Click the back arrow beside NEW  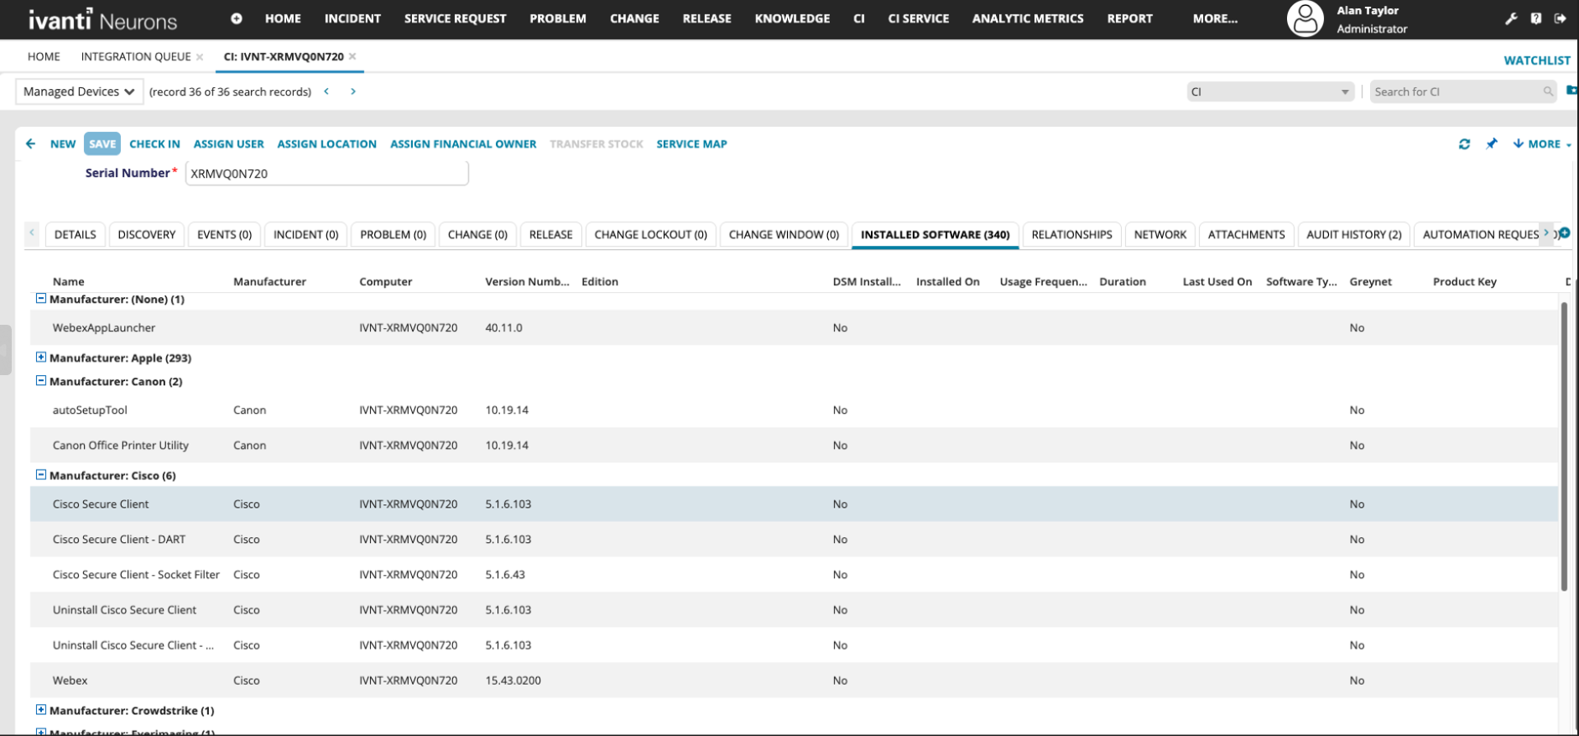pos(31,144)
